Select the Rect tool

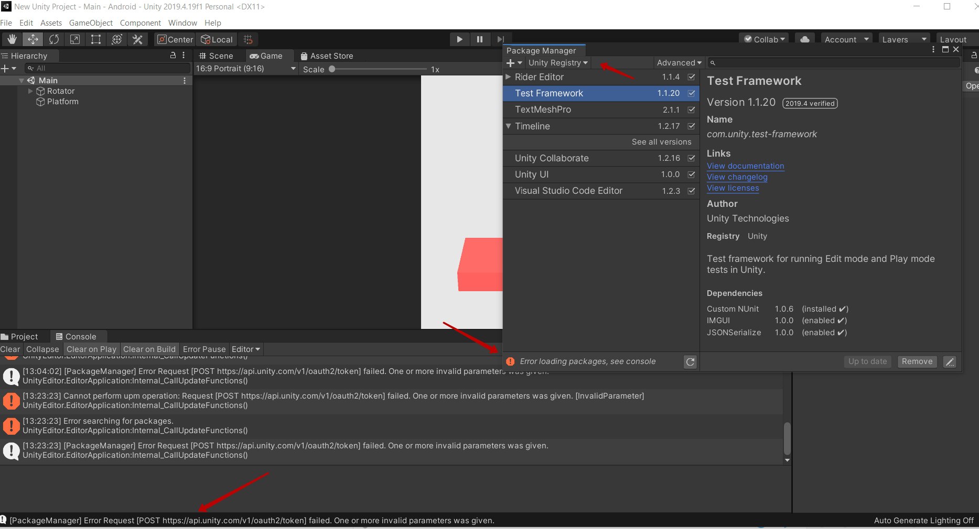coord(95,39)
